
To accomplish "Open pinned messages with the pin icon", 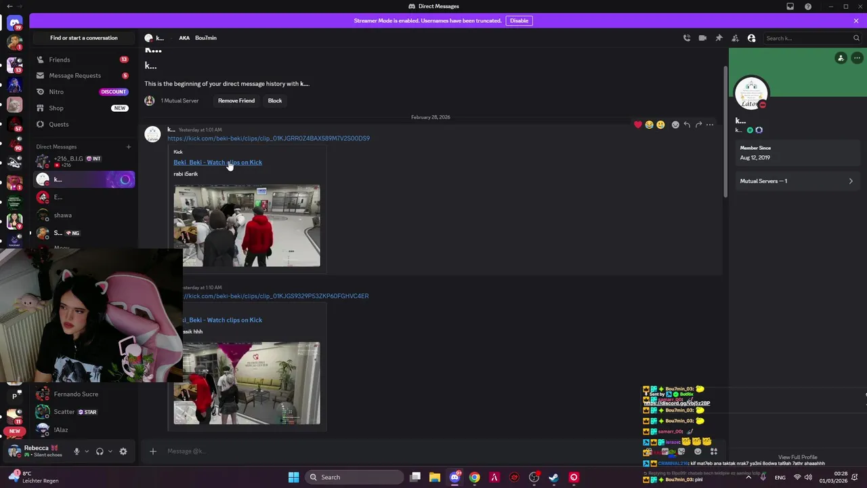I will [719, 38].
